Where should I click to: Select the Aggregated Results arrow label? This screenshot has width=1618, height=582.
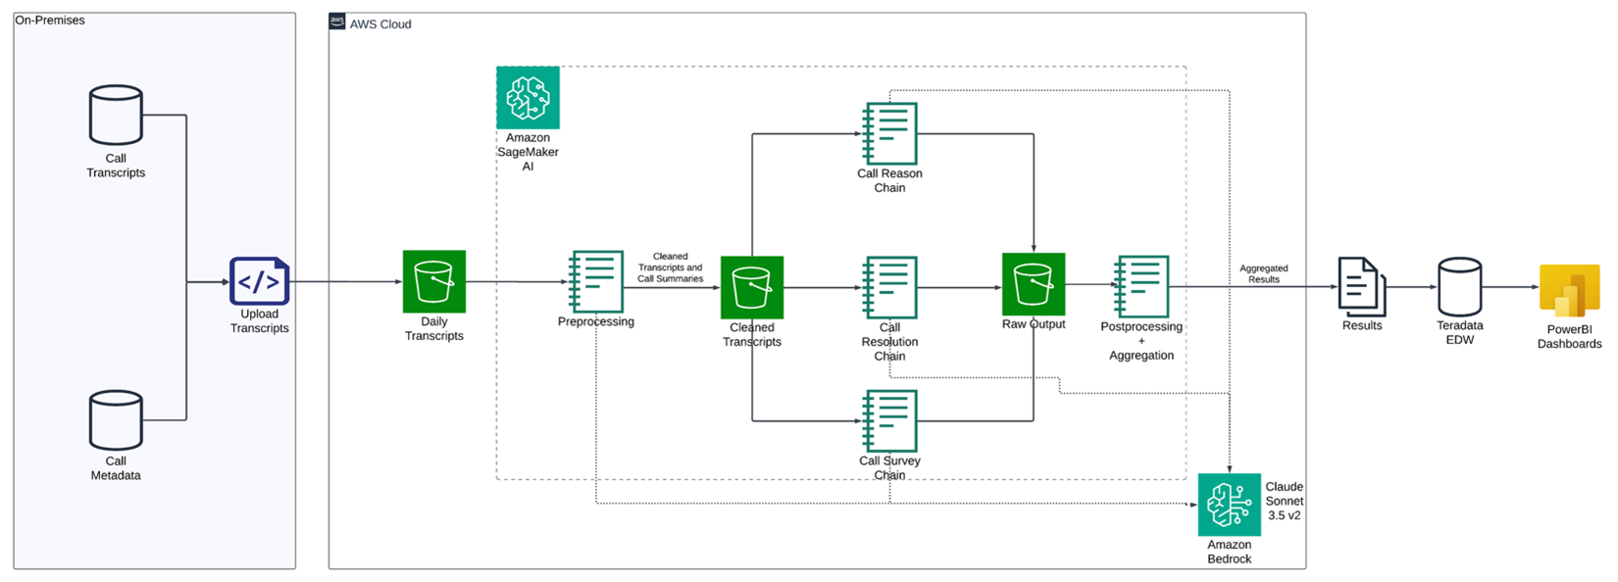pos(1263,273)
